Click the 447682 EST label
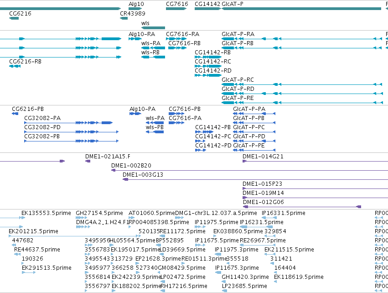The height and width of the screenshot is (293, 388). [22, 240]
